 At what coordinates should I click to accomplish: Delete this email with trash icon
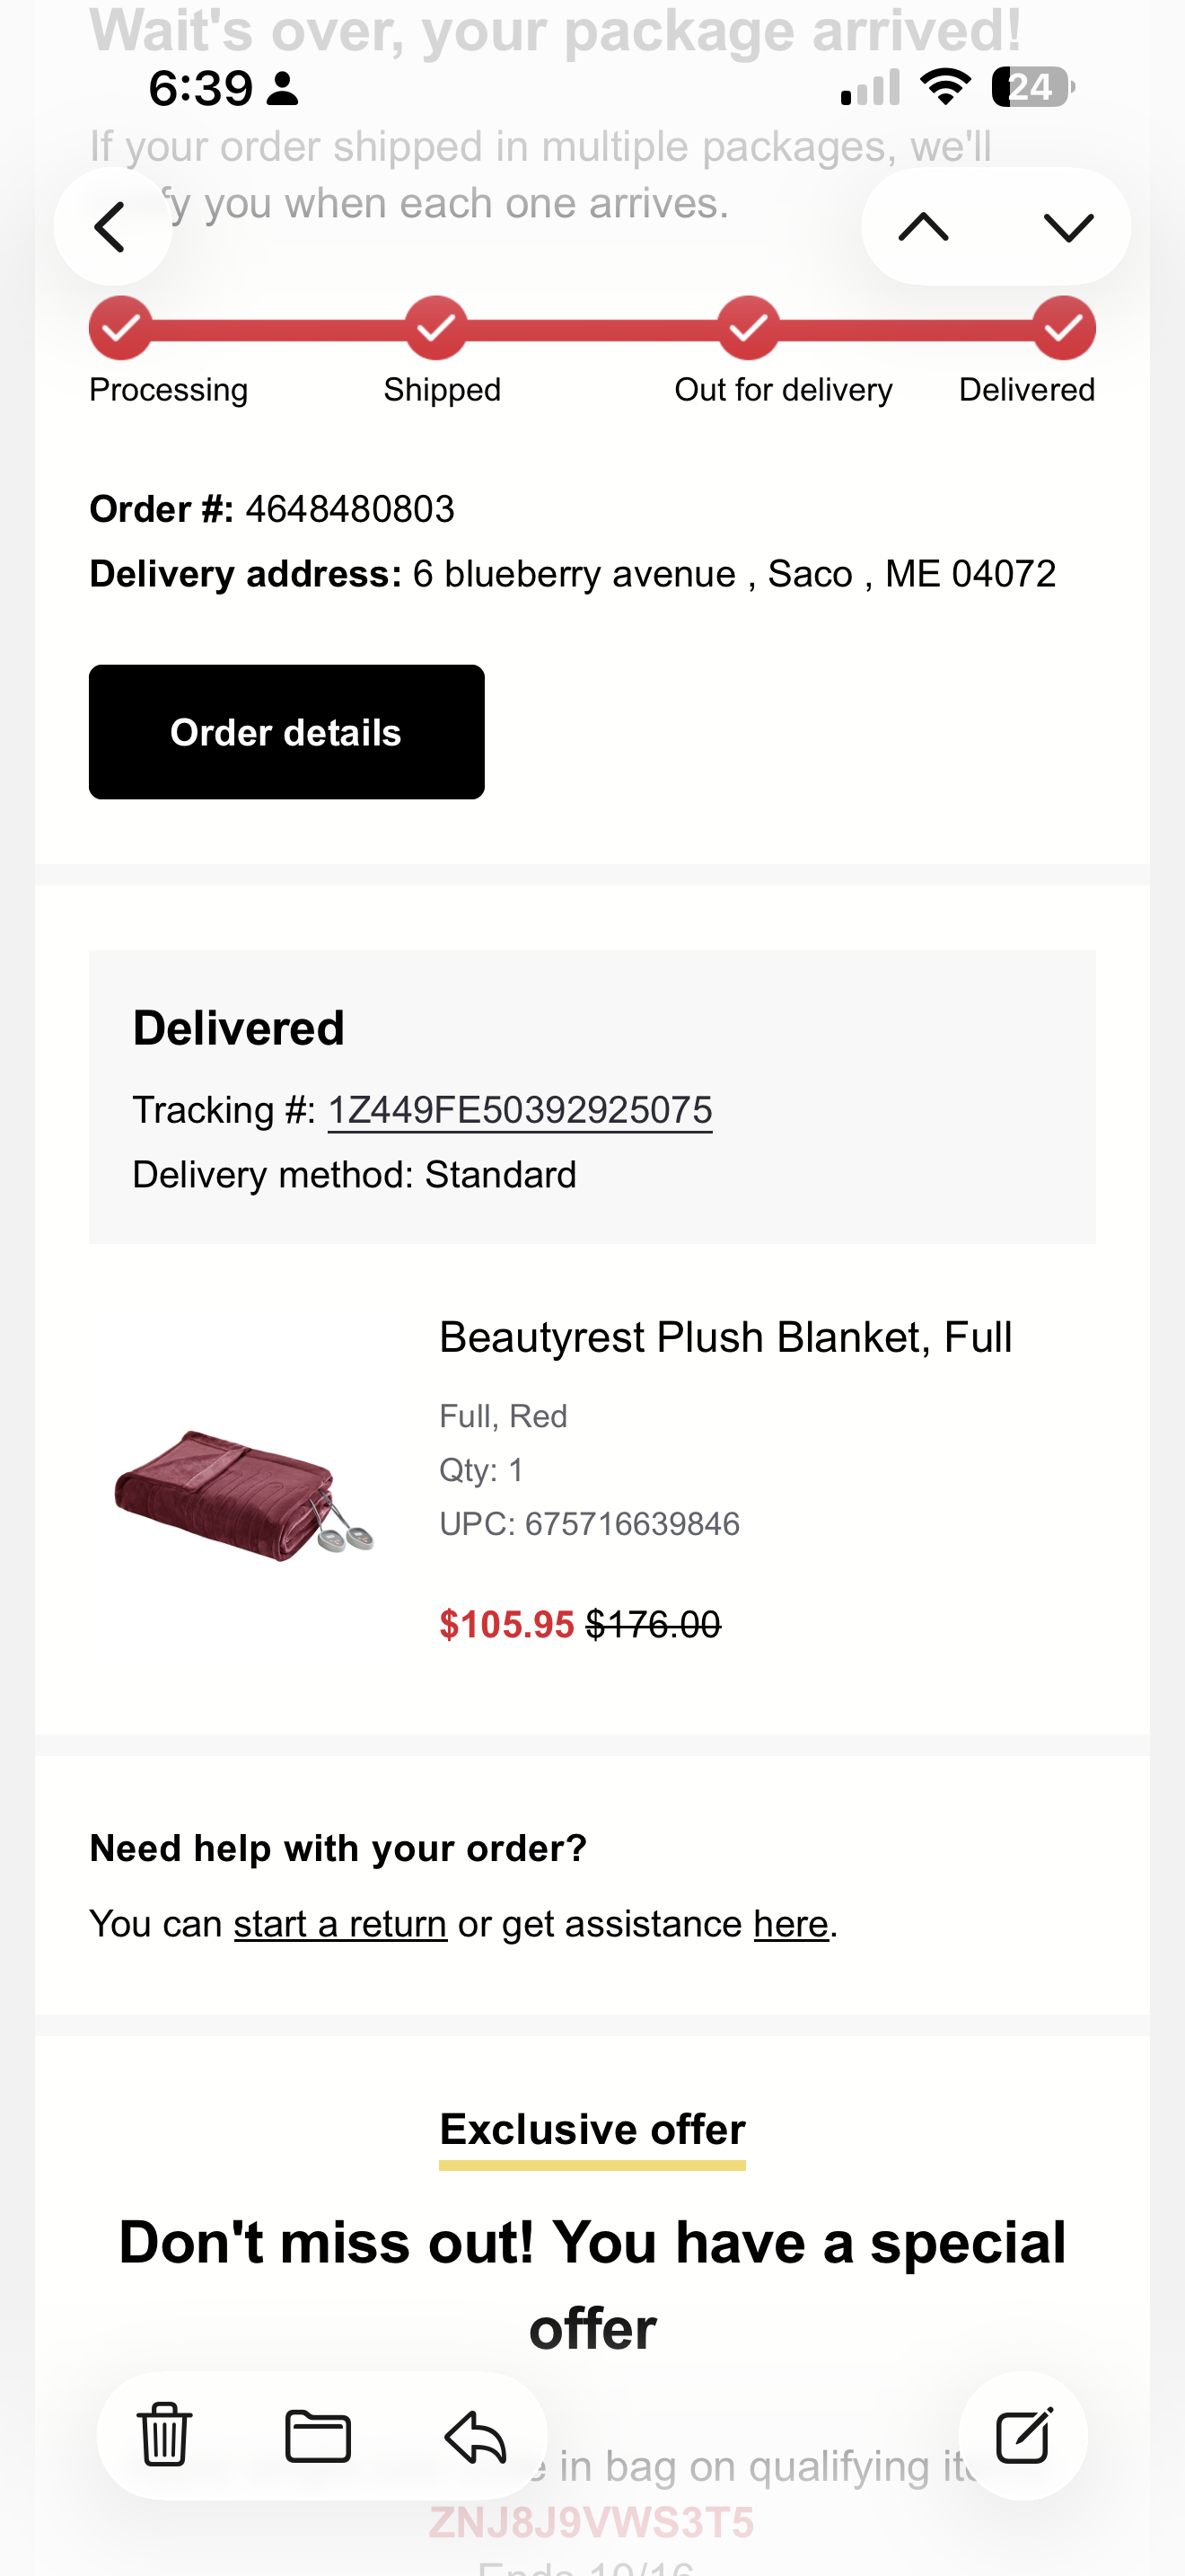[165, 2434]
